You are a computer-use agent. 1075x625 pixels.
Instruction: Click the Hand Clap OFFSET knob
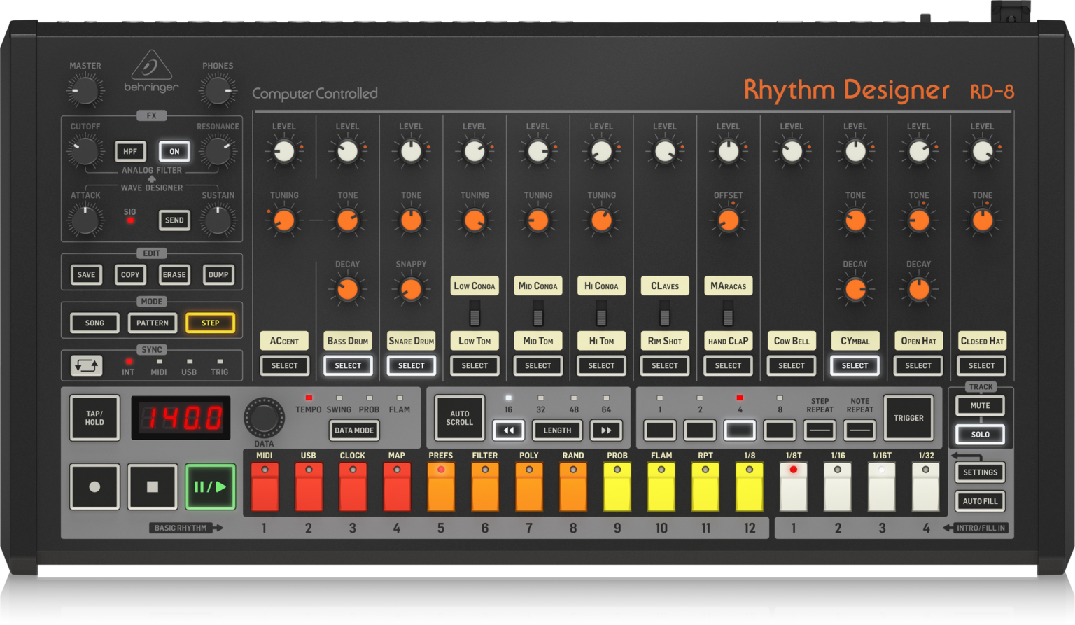(x=728, y=220)
